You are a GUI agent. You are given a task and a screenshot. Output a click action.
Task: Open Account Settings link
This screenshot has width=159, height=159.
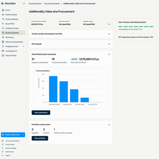11,148
